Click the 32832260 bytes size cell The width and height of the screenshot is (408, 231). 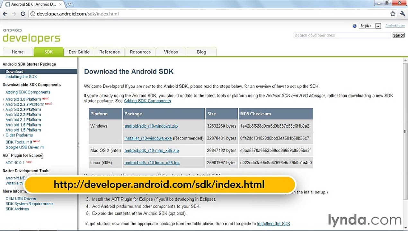click(x=222, y=126)
